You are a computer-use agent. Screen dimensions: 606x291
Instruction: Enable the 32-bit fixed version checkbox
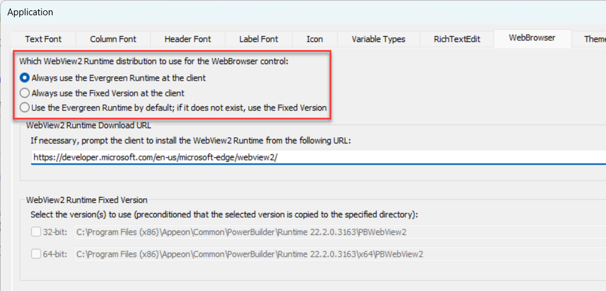[x=36, y=232]
